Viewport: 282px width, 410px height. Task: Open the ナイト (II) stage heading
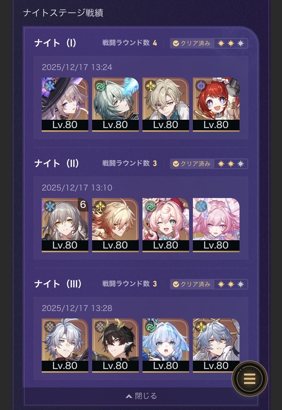pyautogui.click(x=56, y=163)
